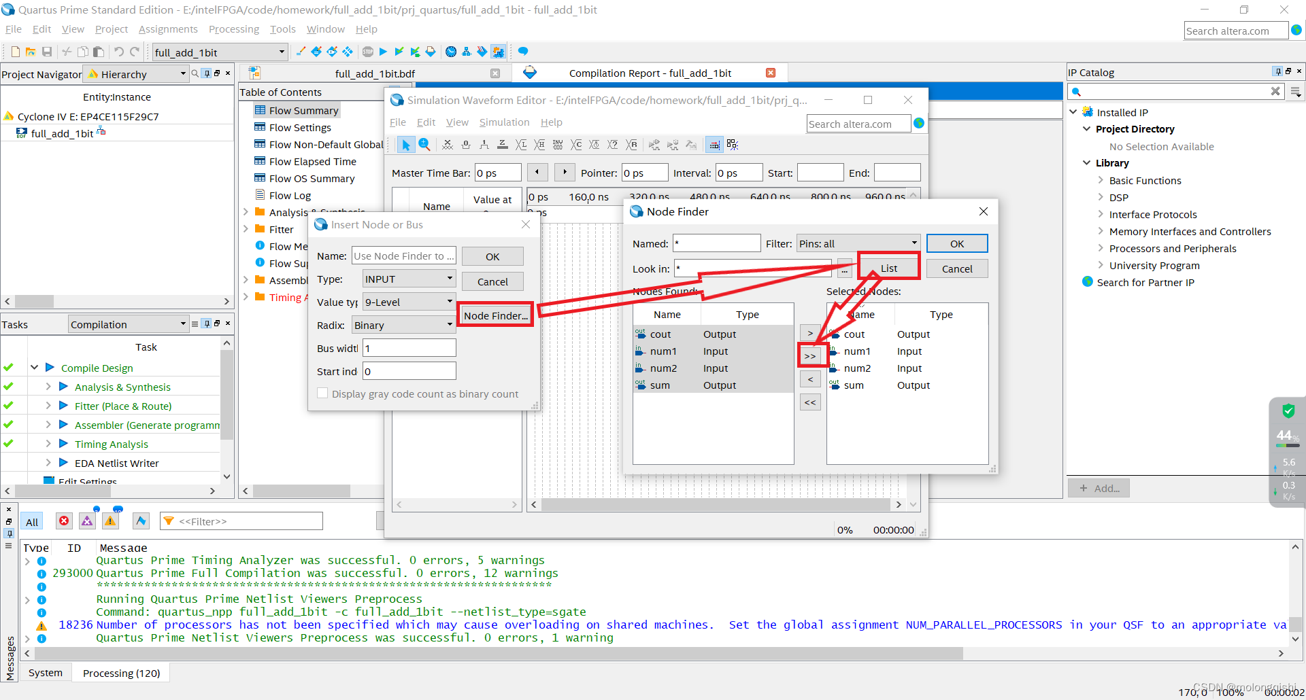1306x700 pixels.
Task: Open the Timing Analyzer clock icon
Action: (450, 52)
